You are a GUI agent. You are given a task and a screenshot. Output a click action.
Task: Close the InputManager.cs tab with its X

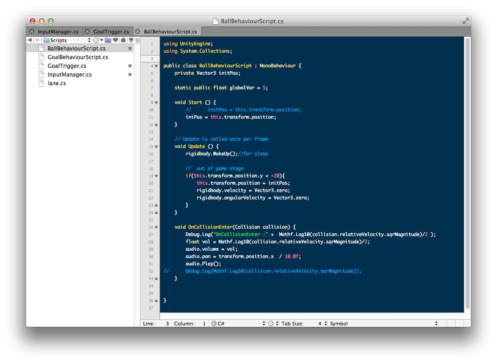[32, 32]
